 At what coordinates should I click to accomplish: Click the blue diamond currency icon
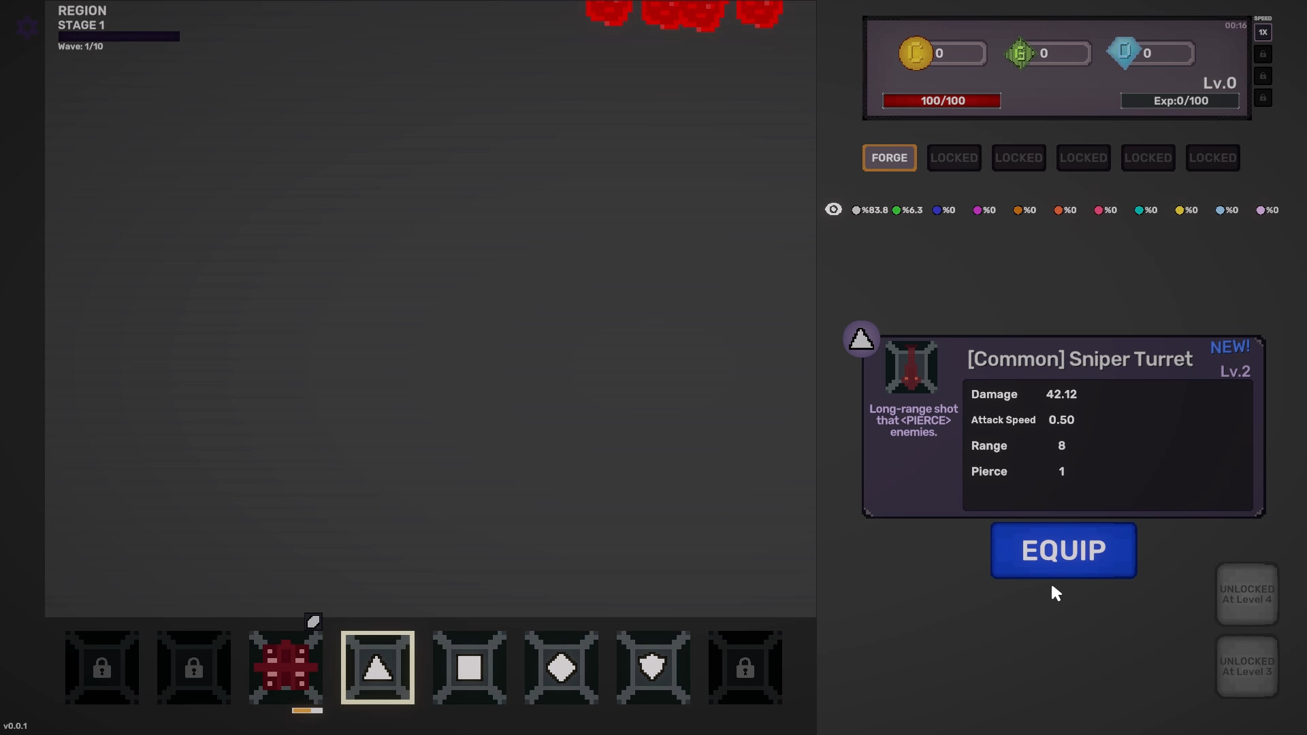1125,53
